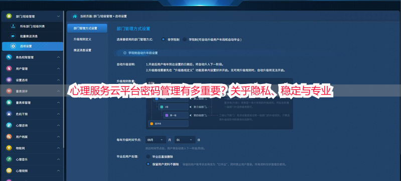Open the 01 day dropdown
The height and width of the screenshot is (181, 401).
click(x=185, y=140)
